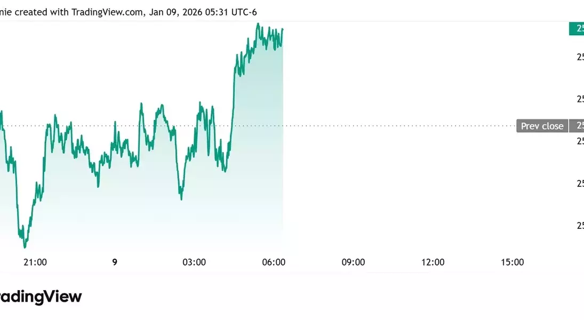Click the 06:00 time axis label

(274, 262)
